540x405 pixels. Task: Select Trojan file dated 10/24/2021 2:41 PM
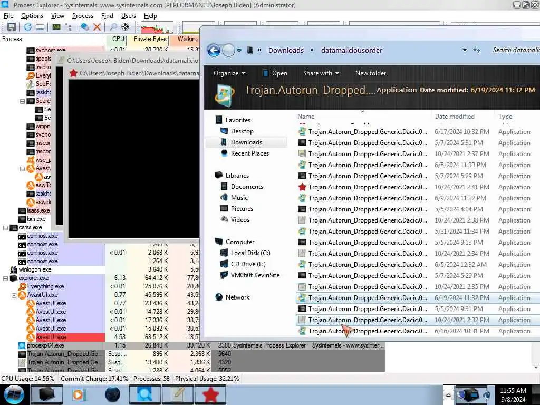coord(418,187)
